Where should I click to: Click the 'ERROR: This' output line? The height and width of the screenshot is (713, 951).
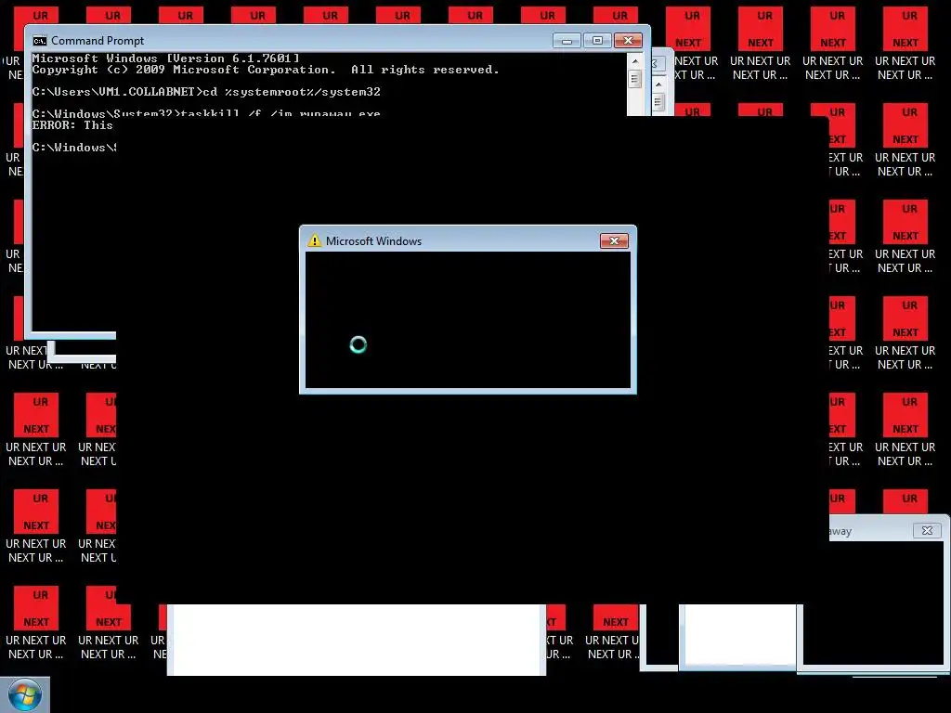click(x=72, y=125)
